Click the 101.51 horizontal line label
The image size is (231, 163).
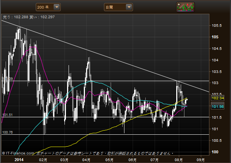coord(7,115)
